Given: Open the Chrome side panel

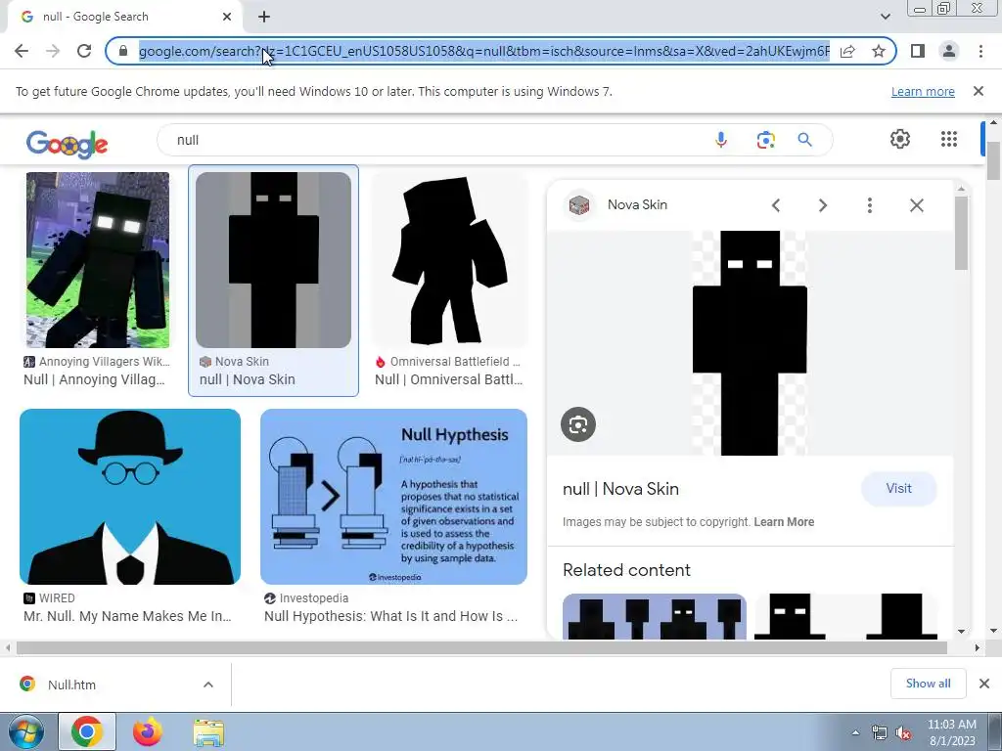Looking at the screenshot, I should tap(918, 51).
